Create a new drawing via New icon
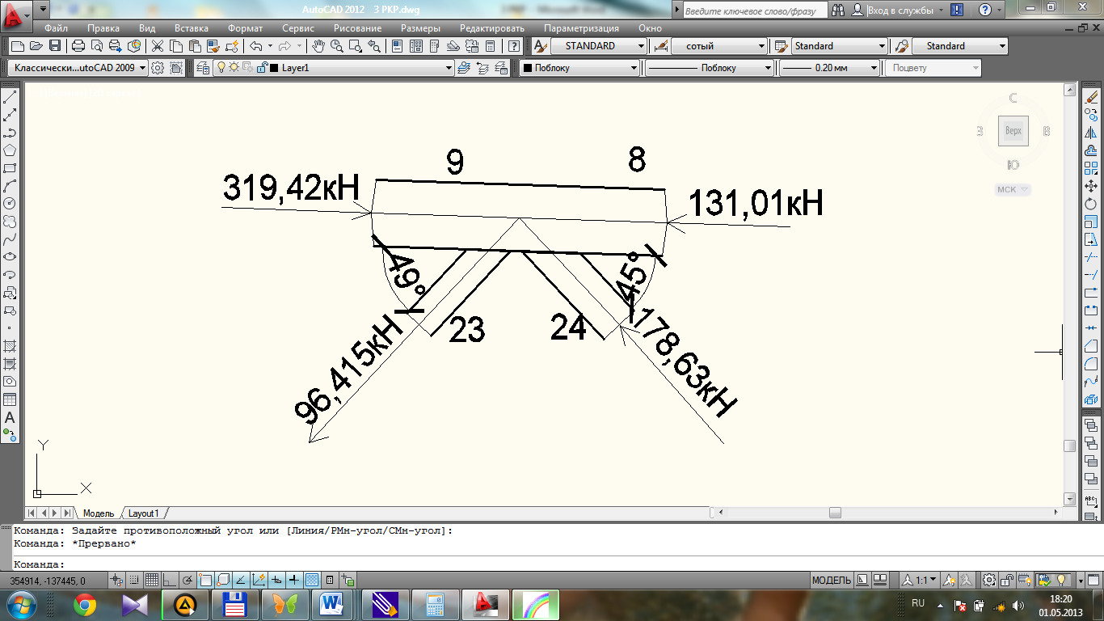The image size is (1104, 621). tap(16, 46)
